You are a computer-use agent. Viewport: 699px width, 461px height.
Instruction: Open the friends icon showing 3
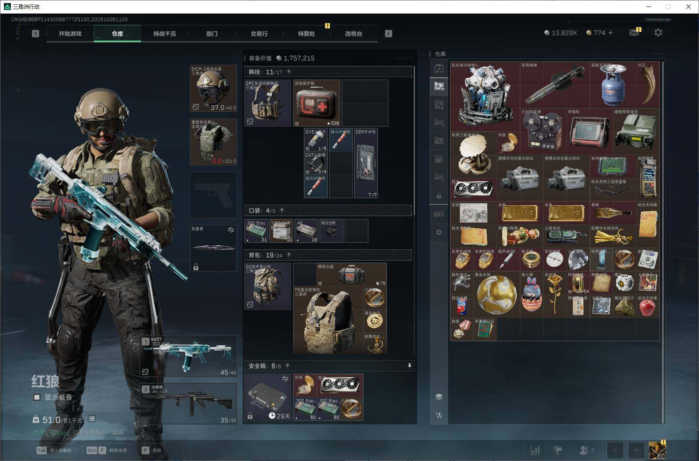coord(586,450)
